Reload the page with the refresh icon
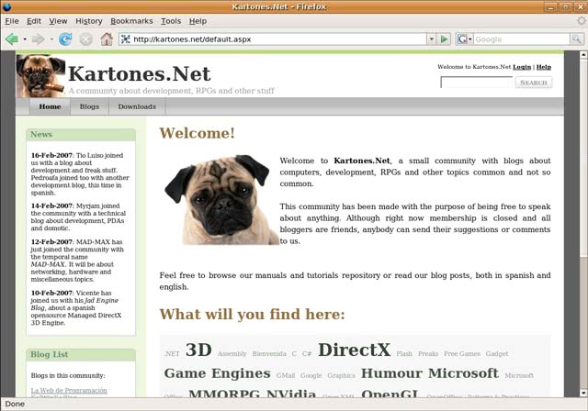Image resolution: width=588 pixels, height=411 pixels. (x=65, y=39)
